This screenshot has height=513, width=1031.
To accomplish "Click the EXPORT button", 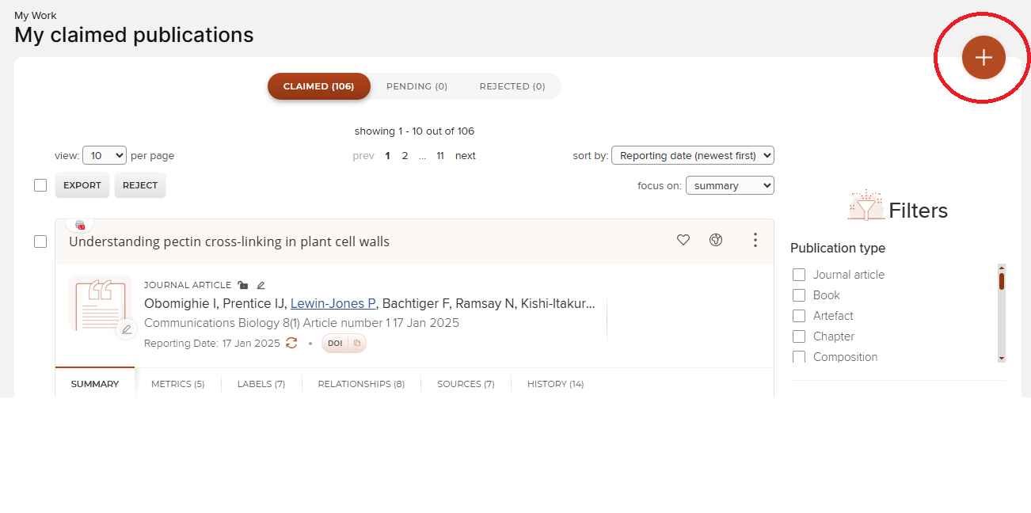I will click(x=82, y=185).
